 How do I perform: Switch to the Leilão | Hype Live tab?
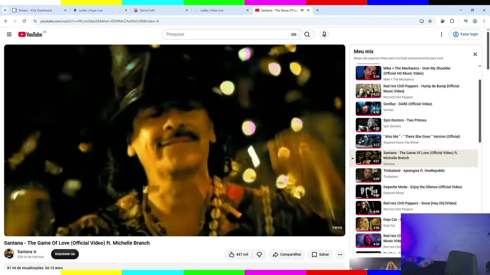(100, 10)
